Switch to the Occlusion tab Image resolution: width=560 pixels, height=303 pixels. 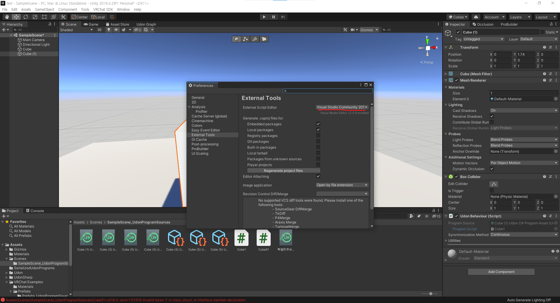click(x=483, y=24)
